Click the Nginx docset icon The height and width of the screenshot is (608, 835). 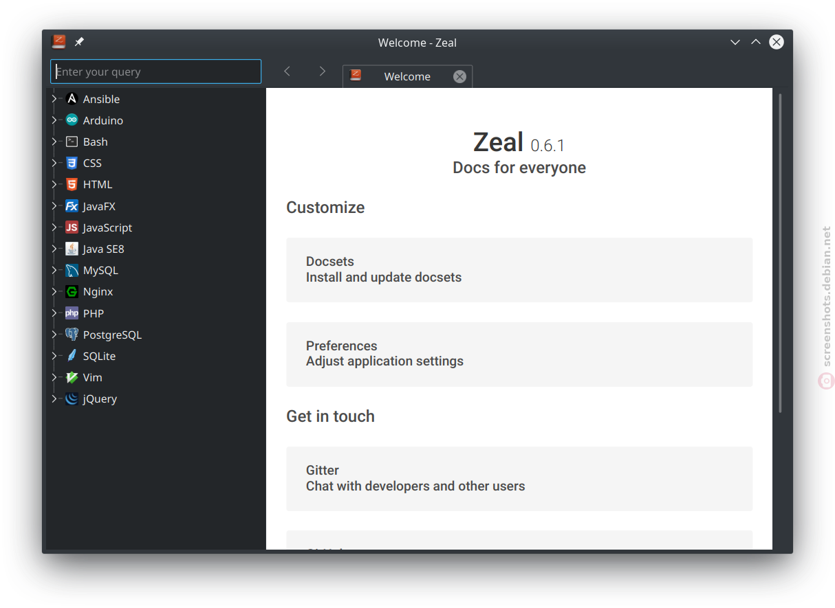(72, 291)
